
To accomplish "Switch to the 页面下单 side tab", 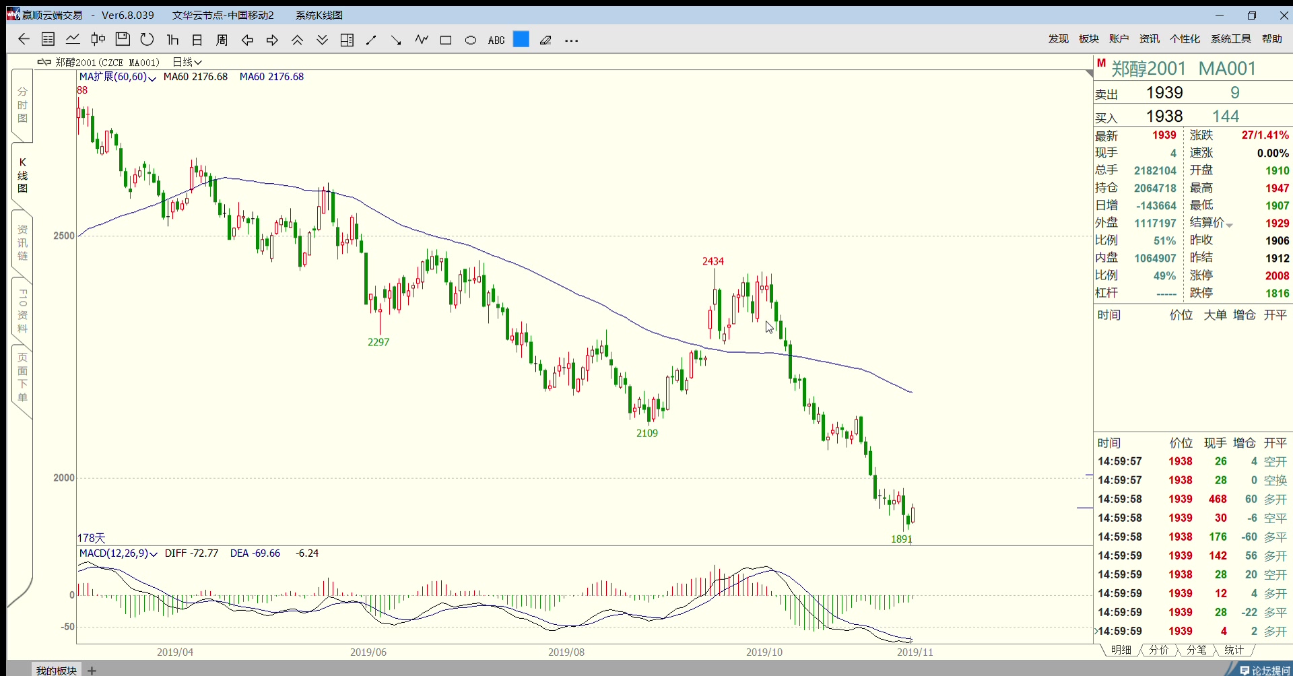I will (22, 377).
